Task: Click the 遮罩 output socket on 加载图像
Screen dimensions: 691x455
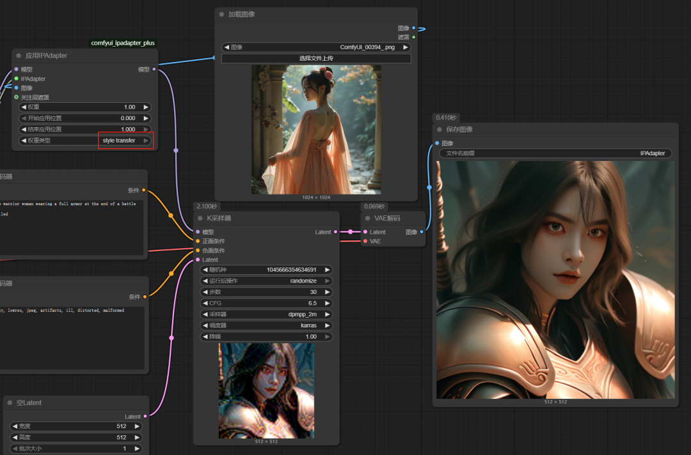Action: (414, 38)
